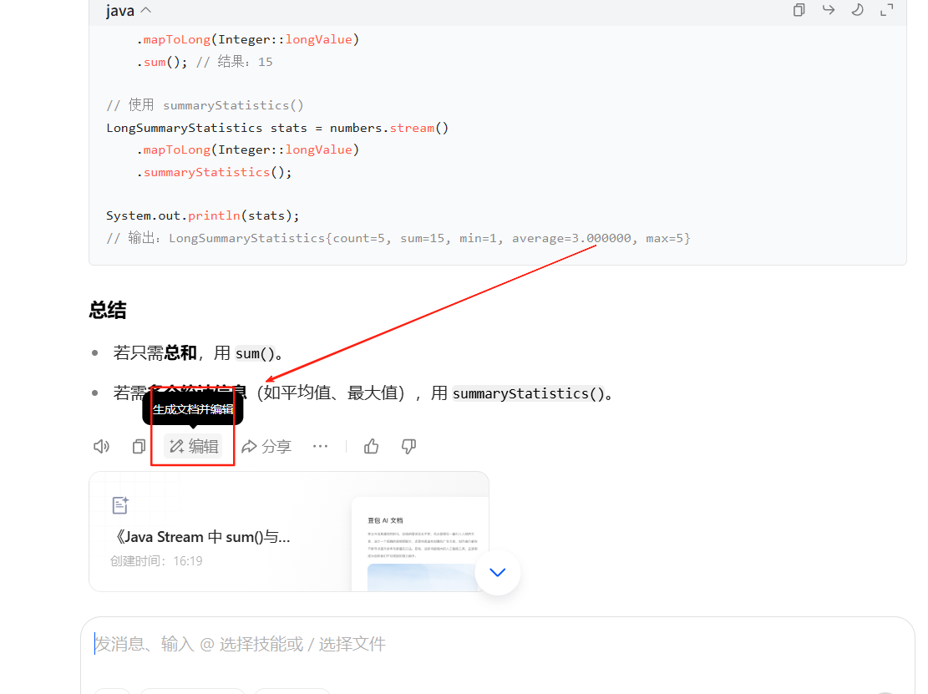Collapse the java code block chevron

[x=146, y=10]
